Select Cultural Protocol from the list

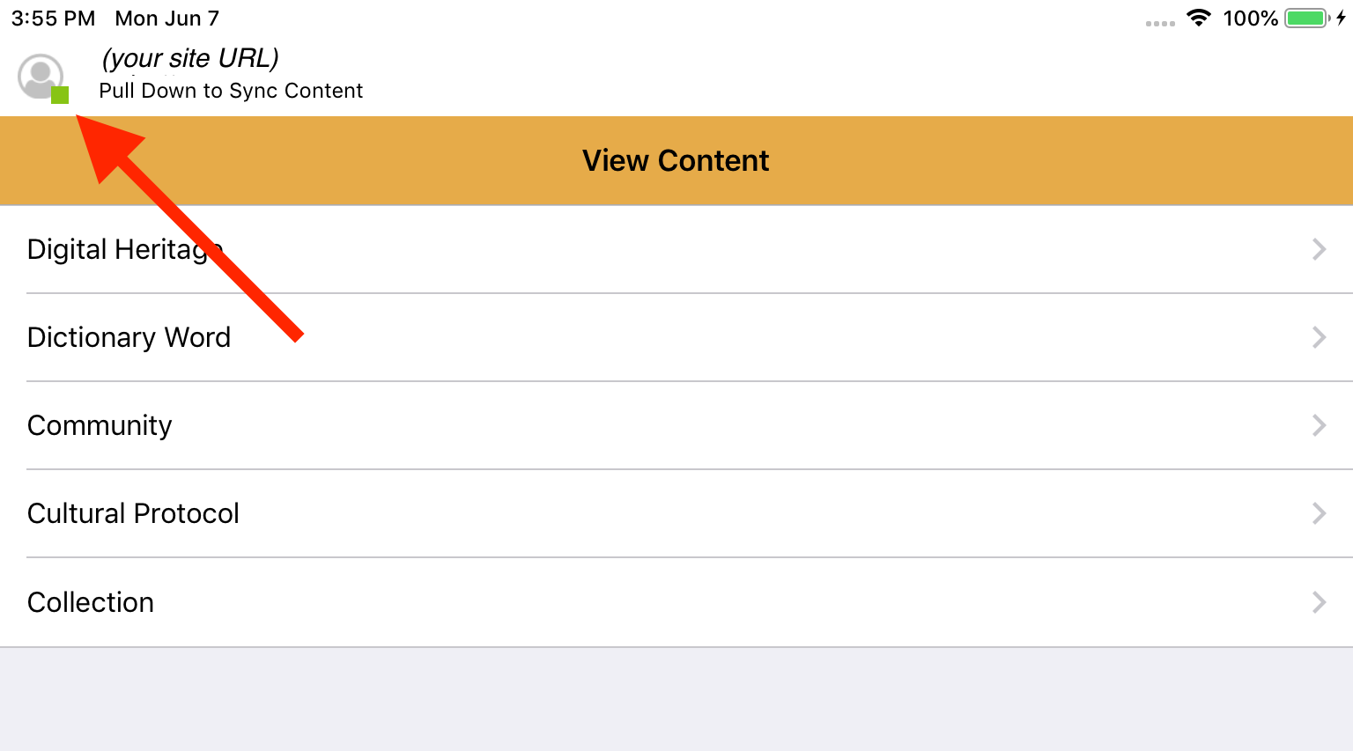(x=676, y=513)
